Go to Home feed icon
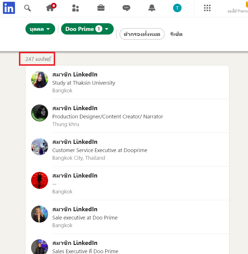248x254 pixels. tap(50, 8)
